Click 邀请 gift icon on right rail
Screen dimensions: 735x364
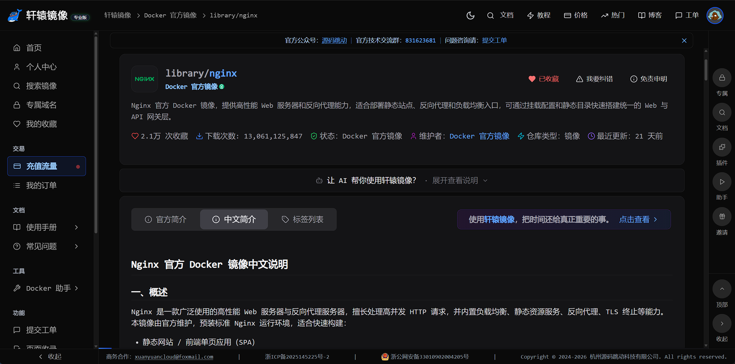[x=722, y=217]
